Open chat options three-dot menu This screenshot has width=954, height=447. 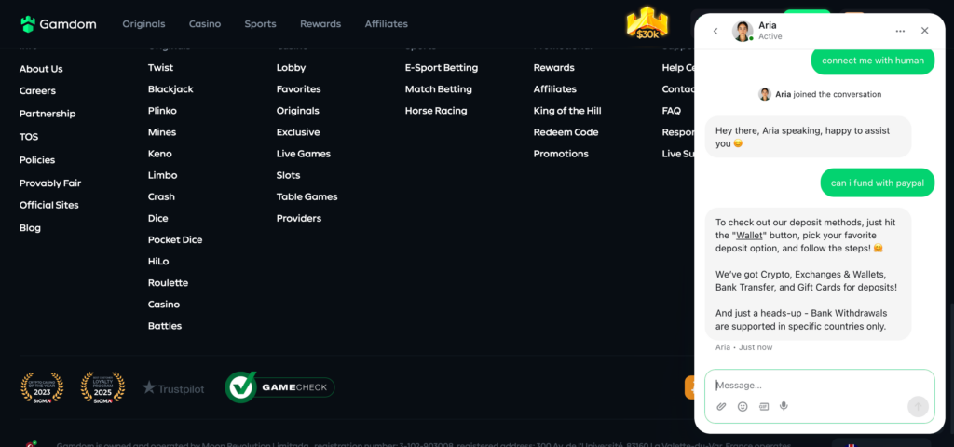(x=901, y=31)
